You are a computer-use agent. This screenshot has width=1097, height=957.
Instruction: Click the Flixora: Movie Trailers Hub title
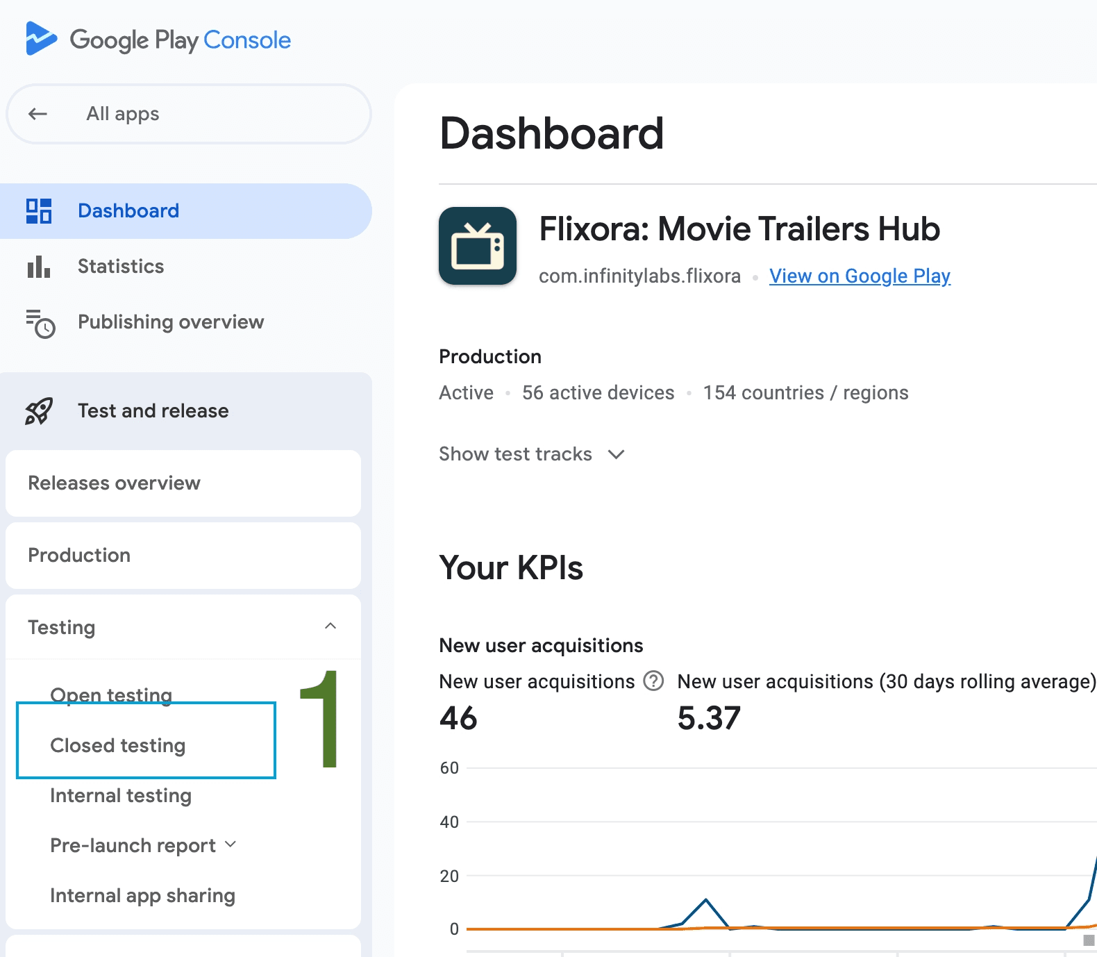coord(739,229)
